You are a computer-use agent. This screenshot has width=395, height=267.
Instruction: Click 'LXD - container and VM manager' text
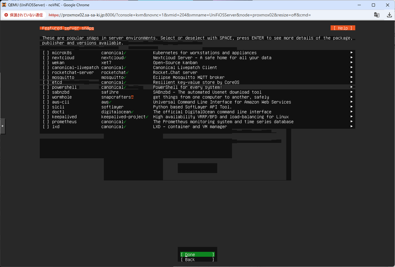click(190, 127)
